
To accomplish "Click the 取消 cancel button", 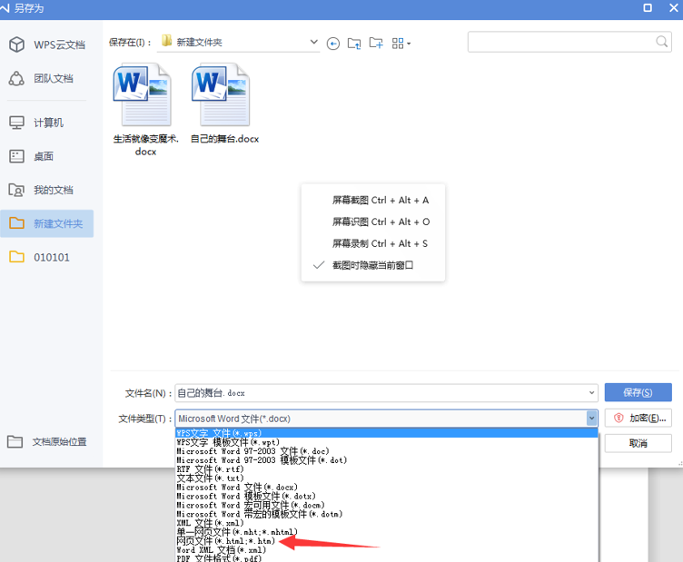I will tap(638, 444).
